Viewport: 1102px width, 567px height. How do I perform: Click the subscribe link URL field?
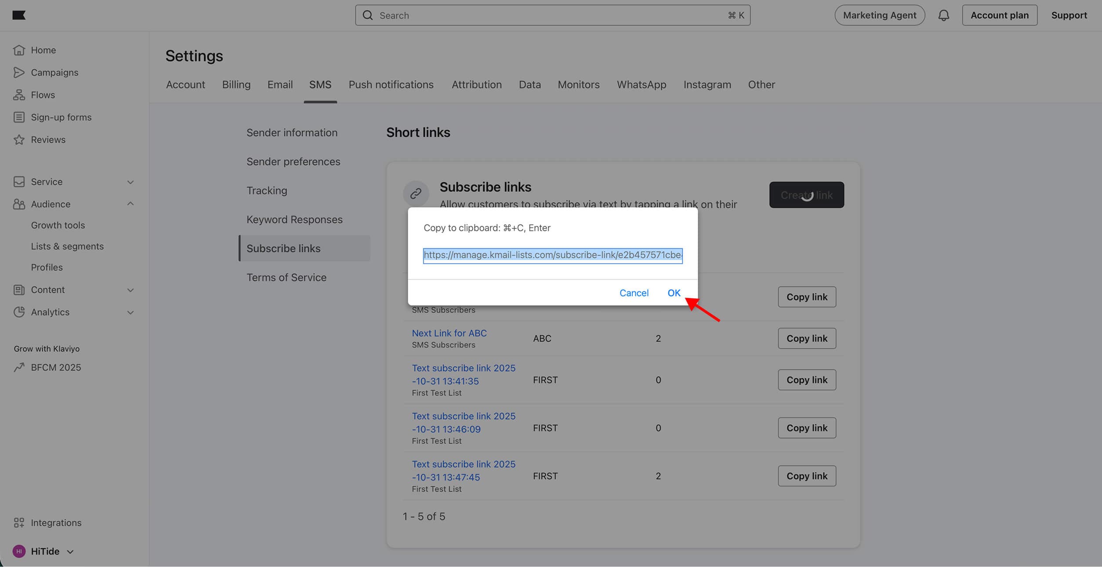(x=552, y=255)
